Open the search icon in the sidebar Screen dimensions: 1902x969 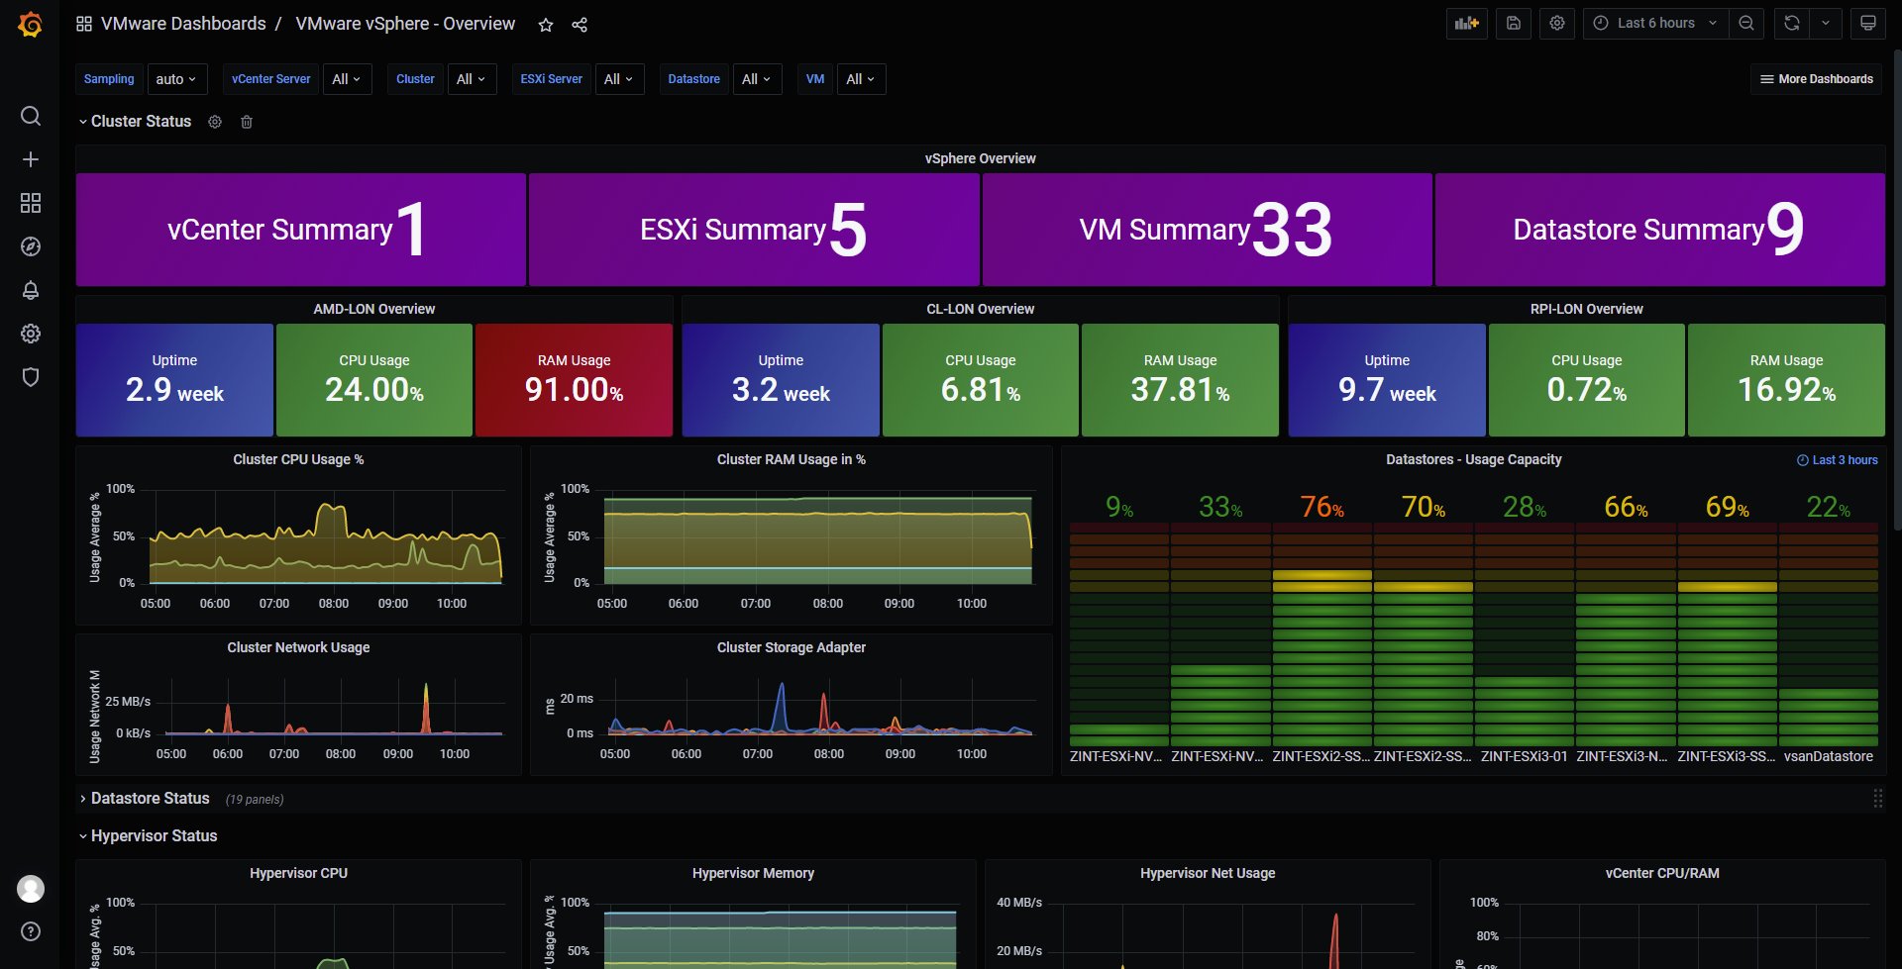click(x=31, y=116)
